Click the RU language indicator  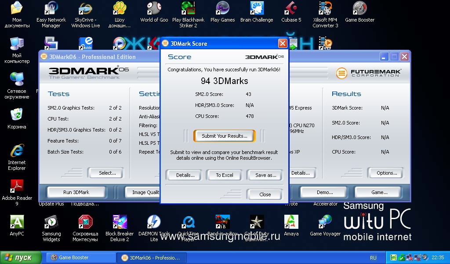click(x=373, y=258)
